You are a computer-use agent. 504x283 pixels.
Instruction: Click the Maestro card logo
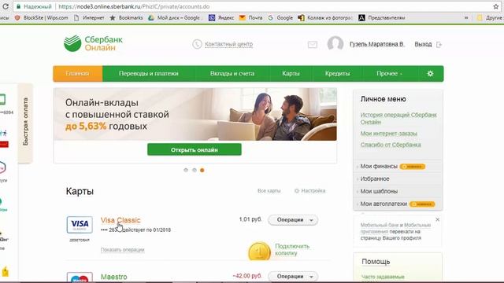[x=80, y=277]
